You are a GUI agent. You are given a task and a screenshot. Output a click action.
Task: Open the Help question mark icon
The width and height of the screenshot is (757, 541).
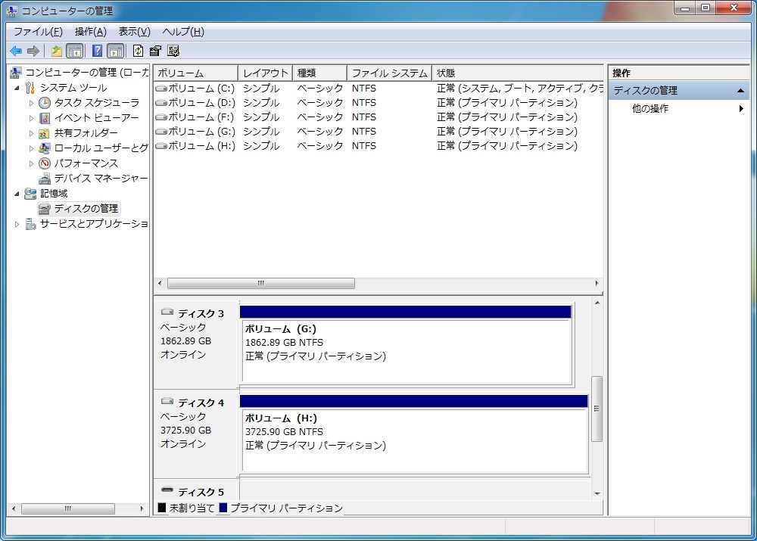97,51
